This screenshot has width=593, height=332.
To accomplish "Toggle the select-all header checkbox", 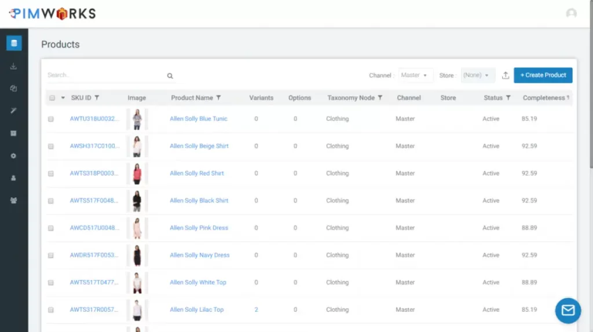I will tap(52, 98).
